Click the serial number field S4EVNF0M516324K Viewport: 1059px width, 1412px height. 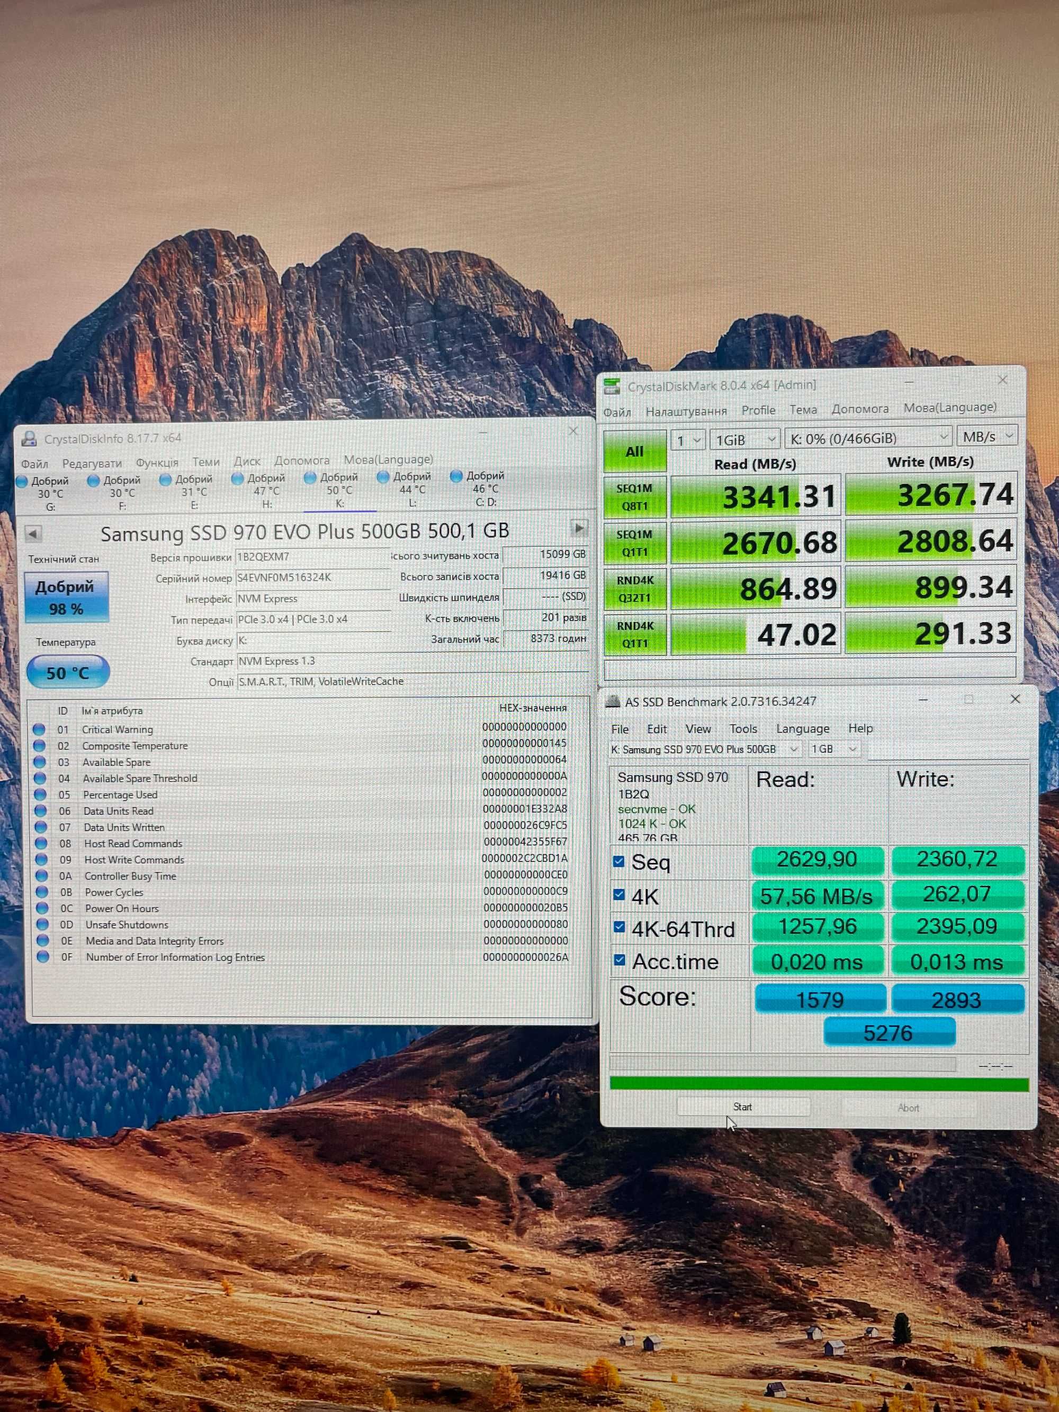point(313,578)
